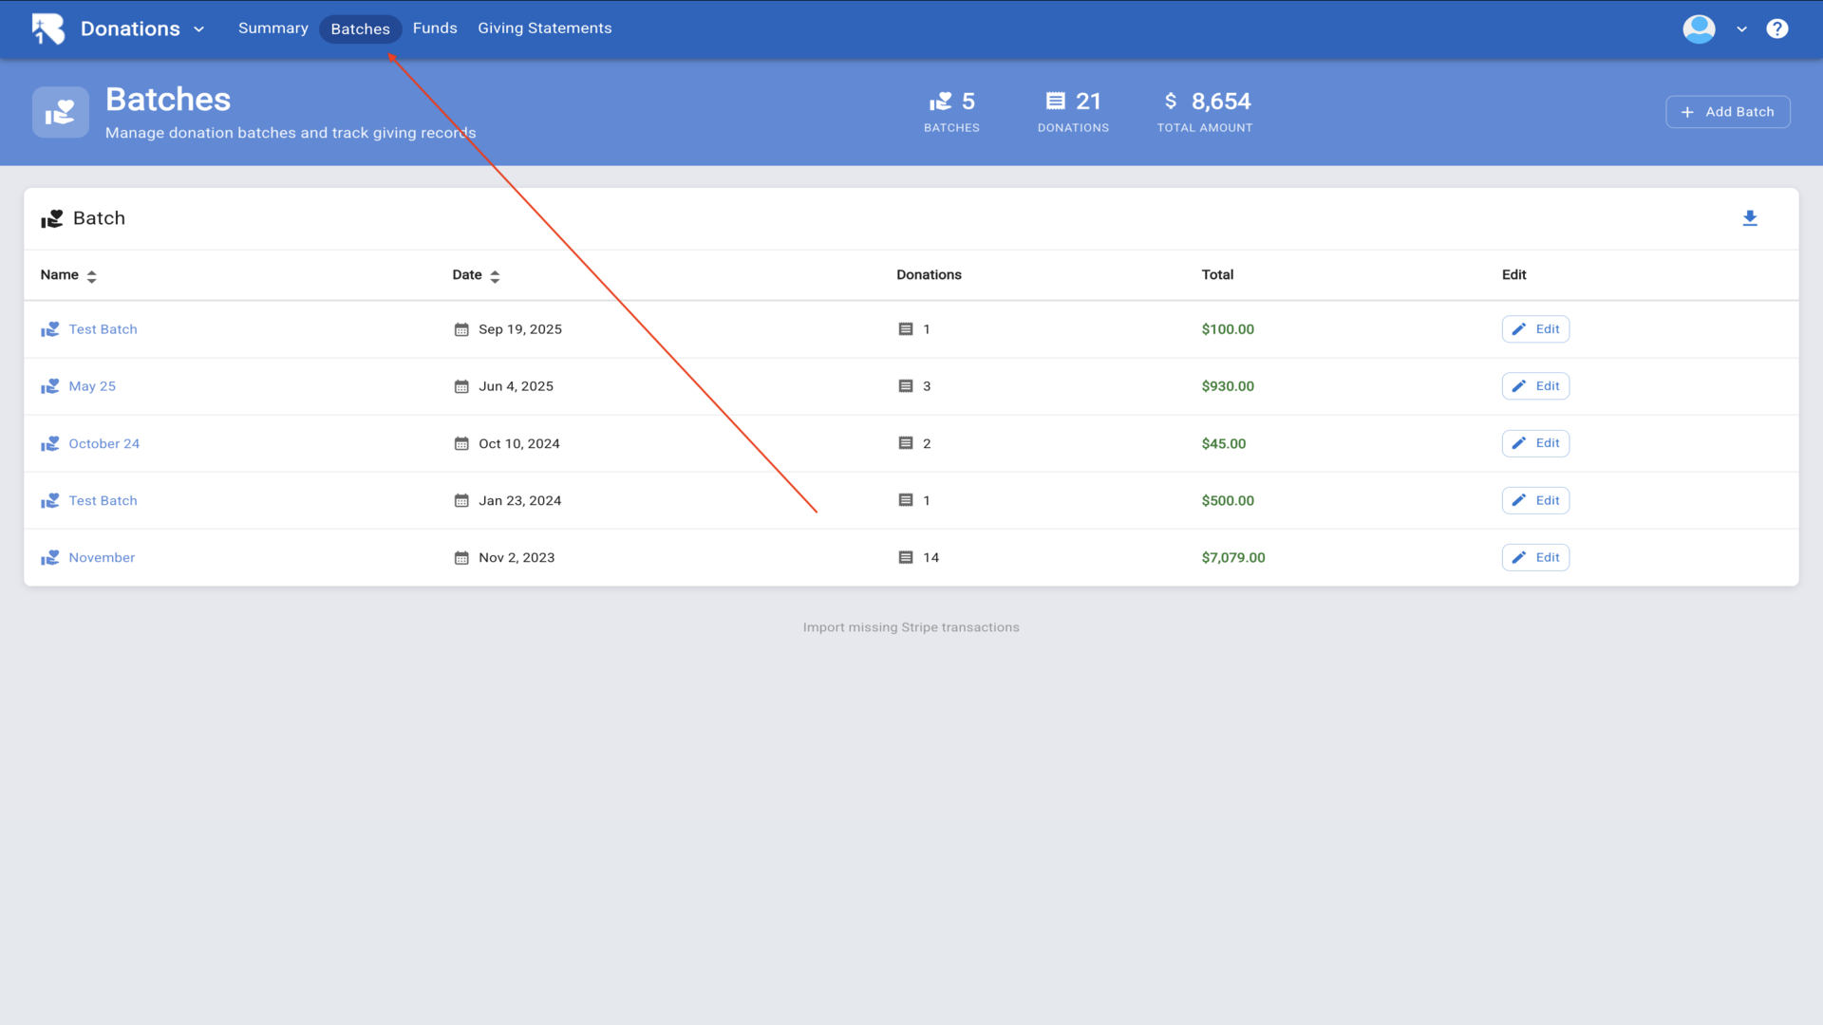Click the donation icon beside November batch
1823x1025 pixels.
coord(50,558)
